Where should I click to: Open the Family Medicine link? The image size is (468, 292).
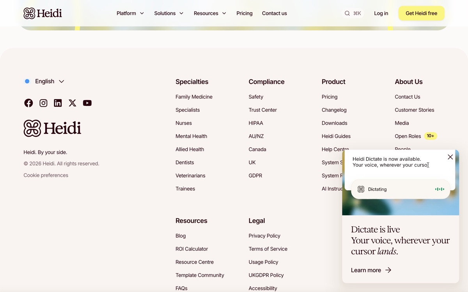click(x=194, y=97)
